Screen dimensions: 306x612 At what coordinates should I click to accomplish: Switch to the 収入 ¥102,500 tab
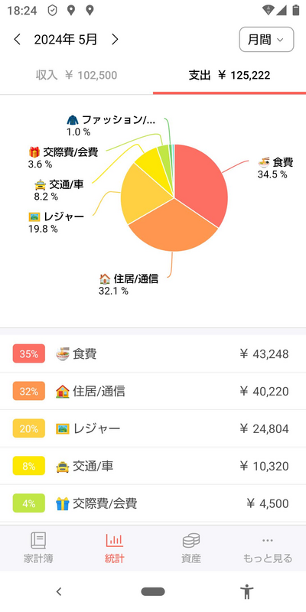[x=76, y=75]
